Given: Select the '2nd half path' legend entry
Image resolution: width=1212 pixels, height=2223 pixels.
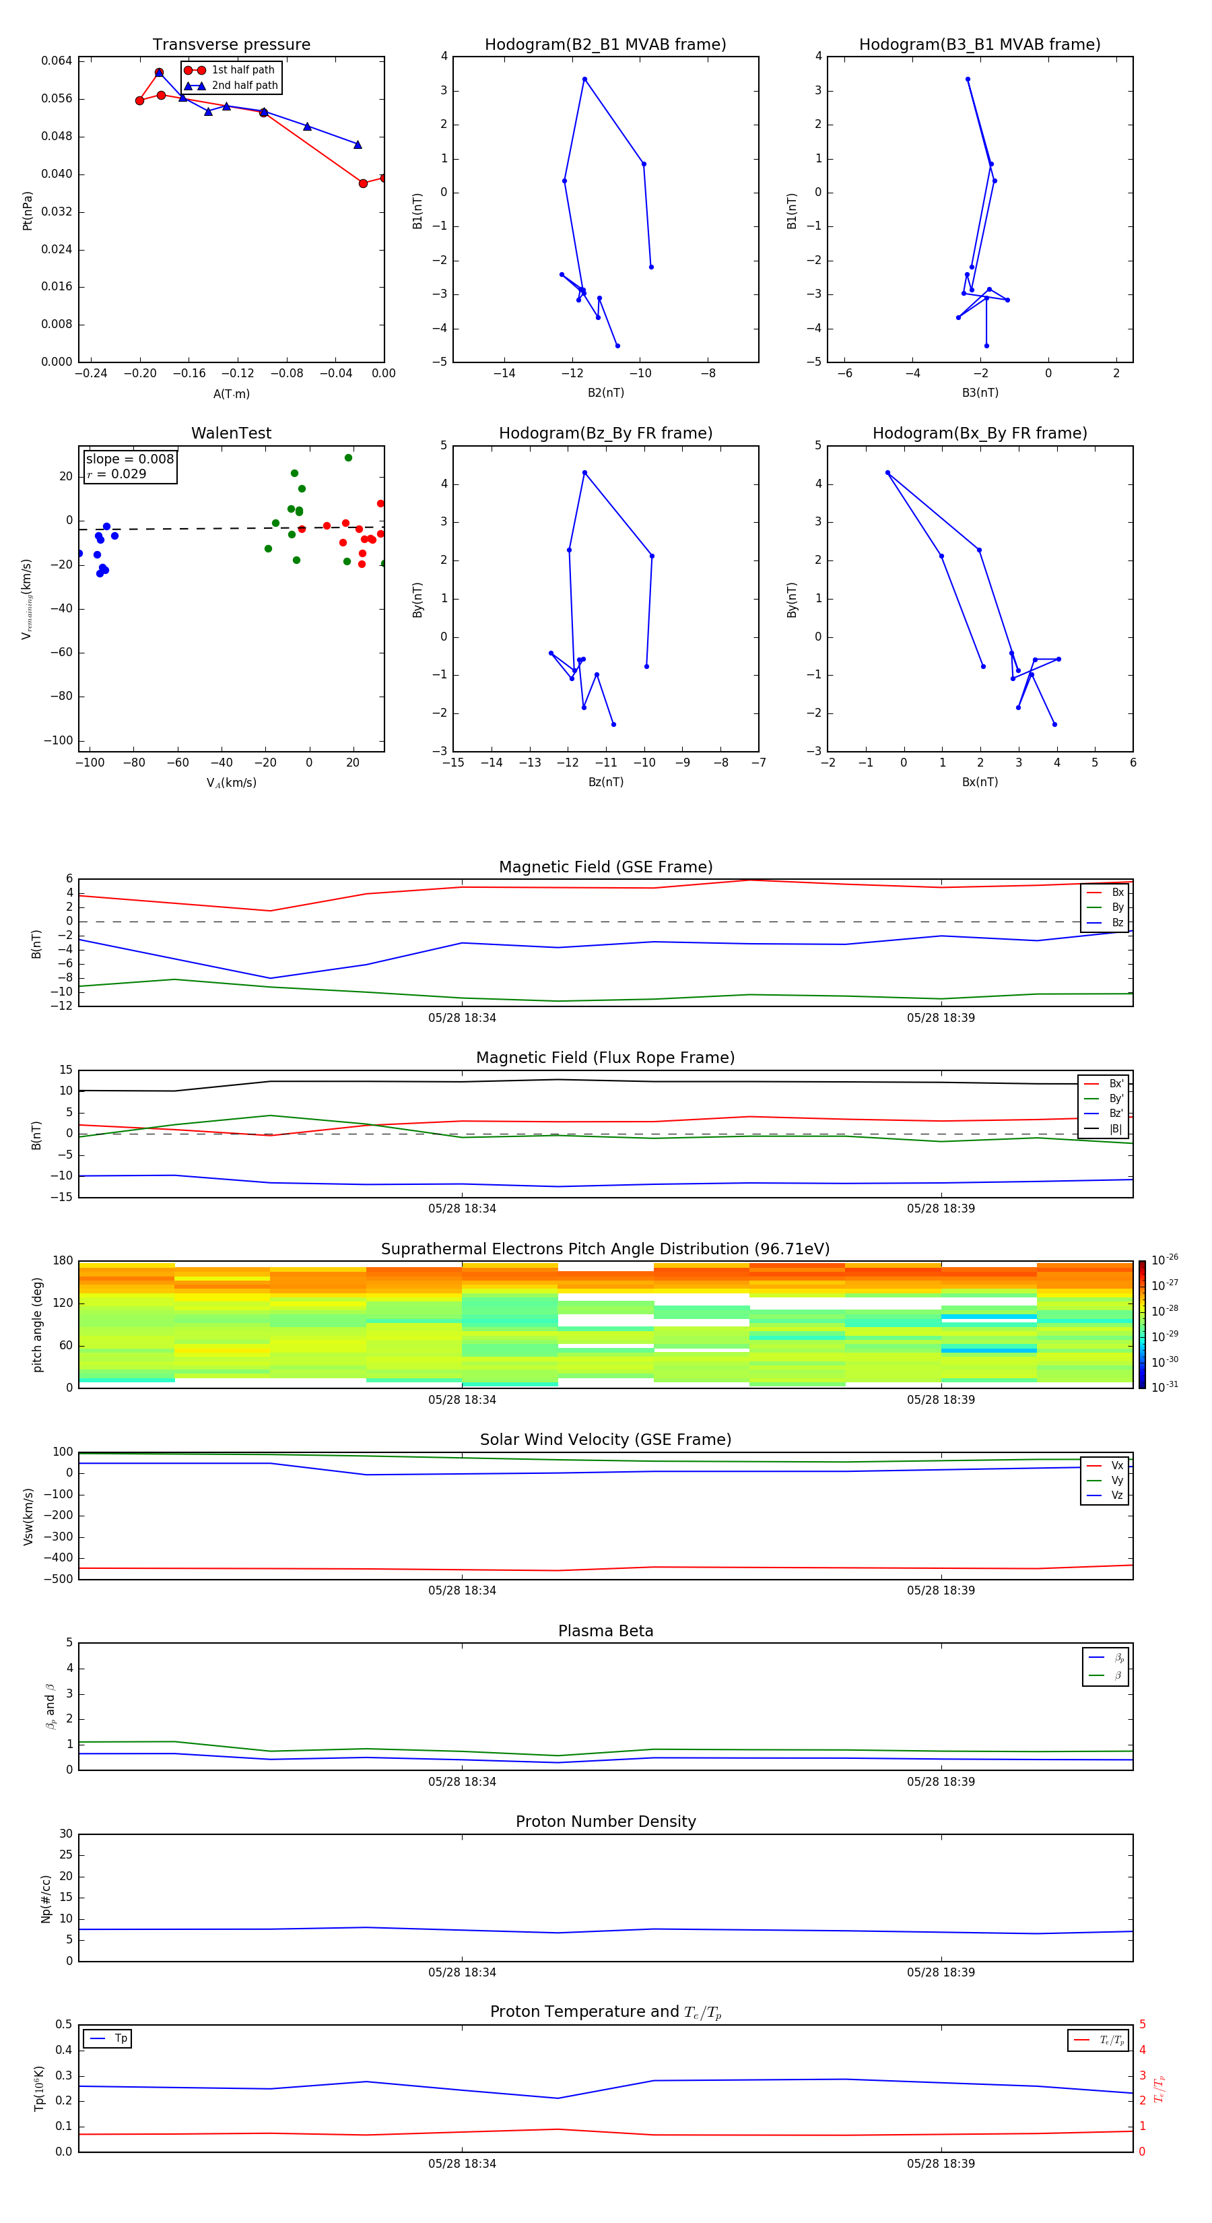Looking at the screenshot, I should tap(231, 86).
